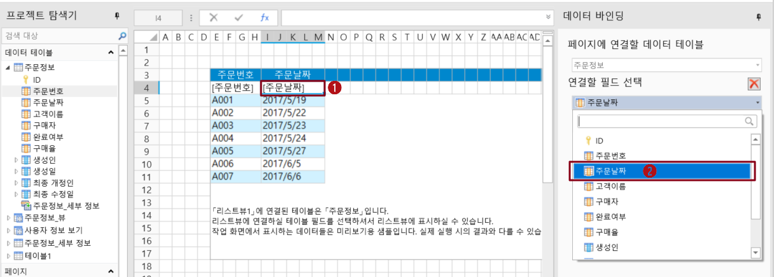Viewport: 774px width, 277px height.
Task: Expand the 생성인 field node
Action: point(17,160)
